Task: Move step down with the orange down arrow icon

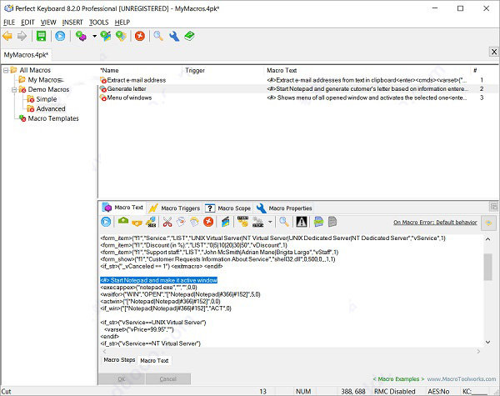Action: pyautogui.click(x=137, y=223)
